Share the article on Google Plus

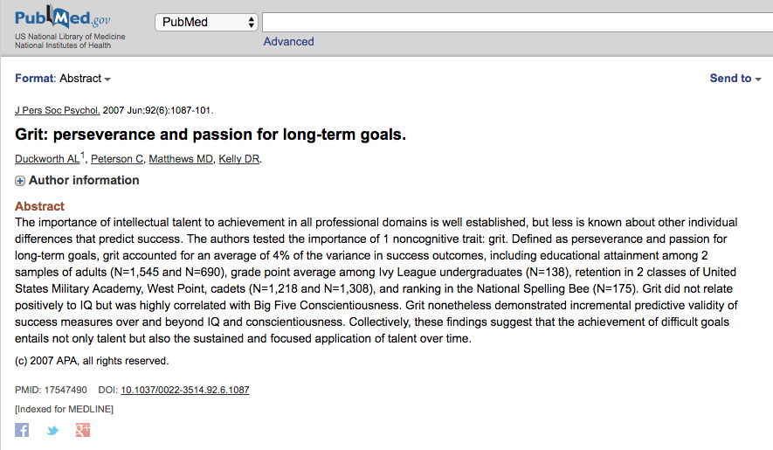83,430
